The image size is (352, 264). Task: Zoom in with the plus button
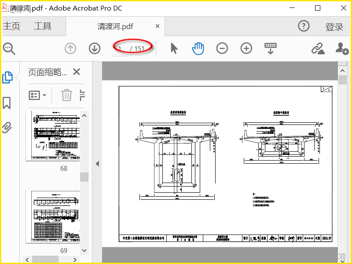pyautogui.click(x=246, y=48)
